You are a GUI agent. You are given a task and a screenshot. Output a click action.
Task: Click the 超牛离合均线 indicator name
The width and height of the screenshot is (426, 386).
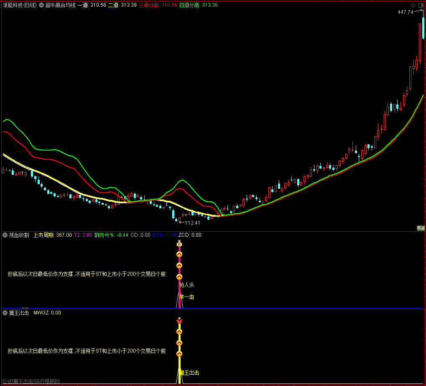tap(60, 5)
